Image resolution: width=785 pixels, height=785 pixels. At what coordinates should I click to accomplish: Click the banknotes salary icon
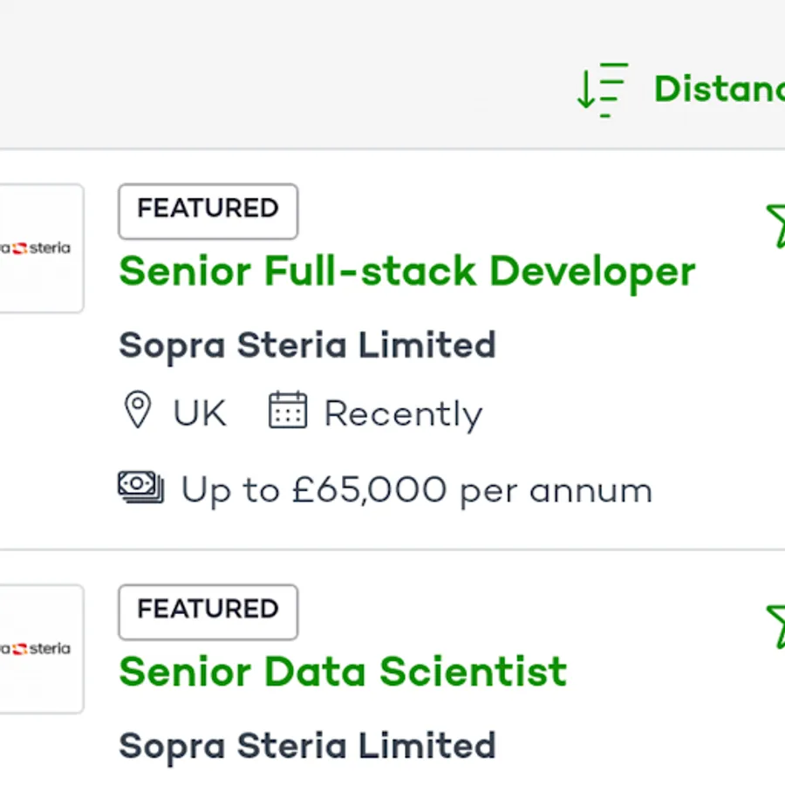coord(140,488)
